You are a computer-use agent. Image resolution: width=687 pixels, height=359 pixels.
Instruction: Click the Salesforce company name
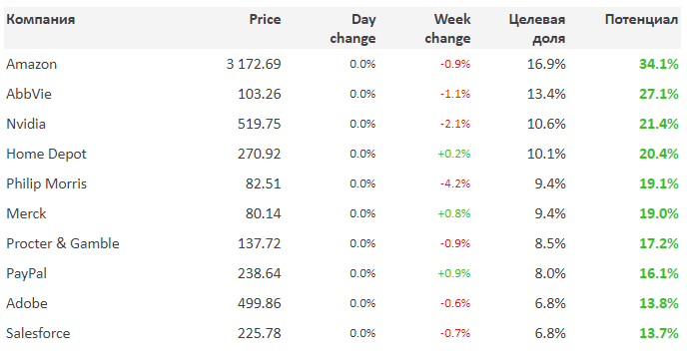click(38, 333)
